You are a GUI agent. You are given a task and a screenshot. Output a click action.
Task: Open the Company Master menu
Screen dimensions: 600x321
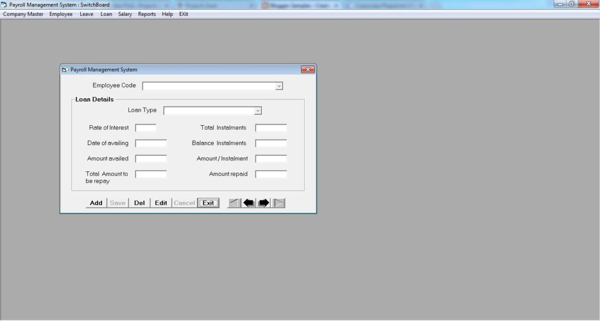[x=23, y=14]
